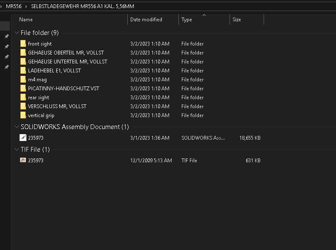Click the GEHAEUSE UNTERTEIL MR folder icon
The image size is (336, 250).
(23, 62)
